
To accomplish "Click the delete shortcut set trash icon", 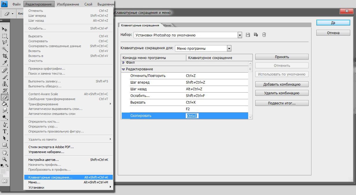I will coord(264,34).
